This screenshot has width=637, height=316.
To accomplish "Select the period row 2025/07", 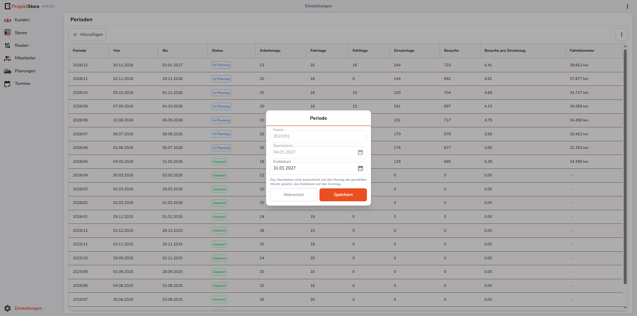I will point(345,299).
